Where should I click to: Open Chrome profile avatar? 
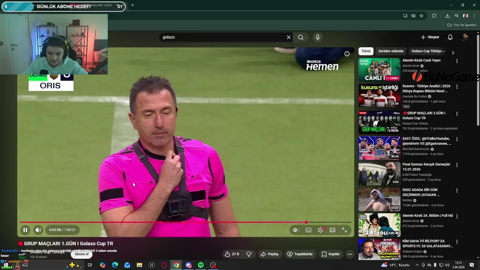click(x=465, y=16)
